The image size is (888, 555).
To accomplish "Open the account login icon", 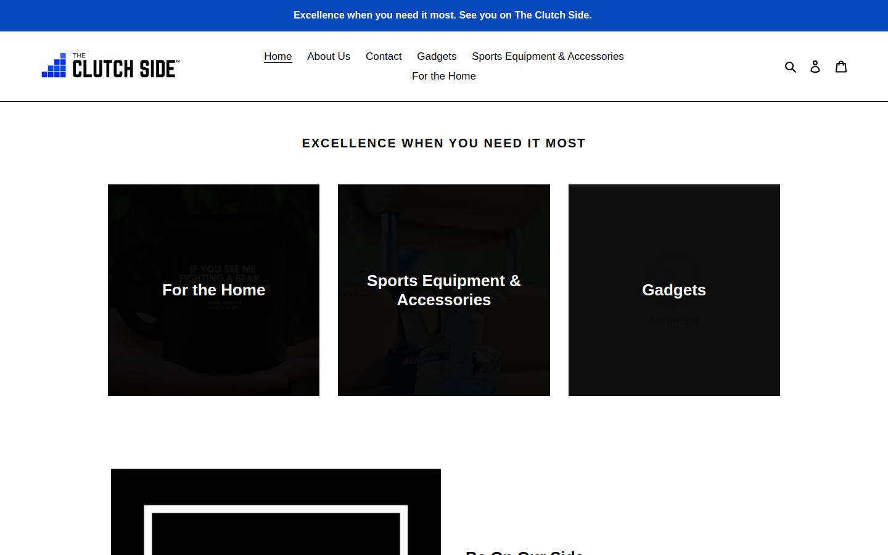I will pyautogui.click(x=815, y=67).
